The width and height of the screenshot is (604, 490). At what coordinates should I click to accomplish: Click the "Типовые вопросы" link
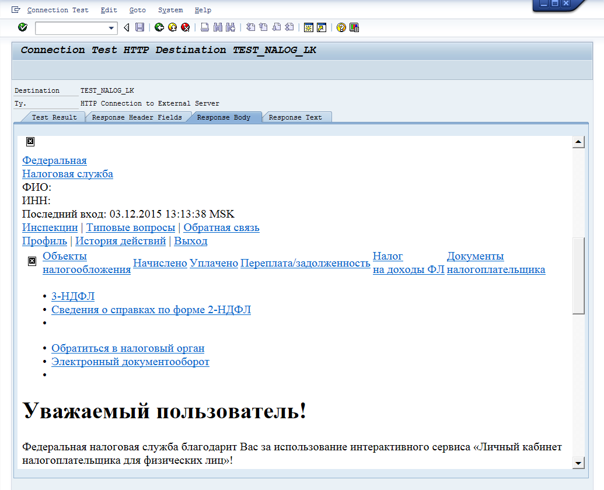point(131,228)
